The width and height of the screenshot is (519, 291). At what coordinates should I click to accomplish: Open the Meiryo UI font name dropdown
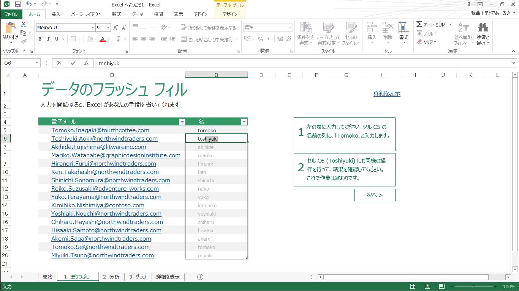(x=93, y=28)
